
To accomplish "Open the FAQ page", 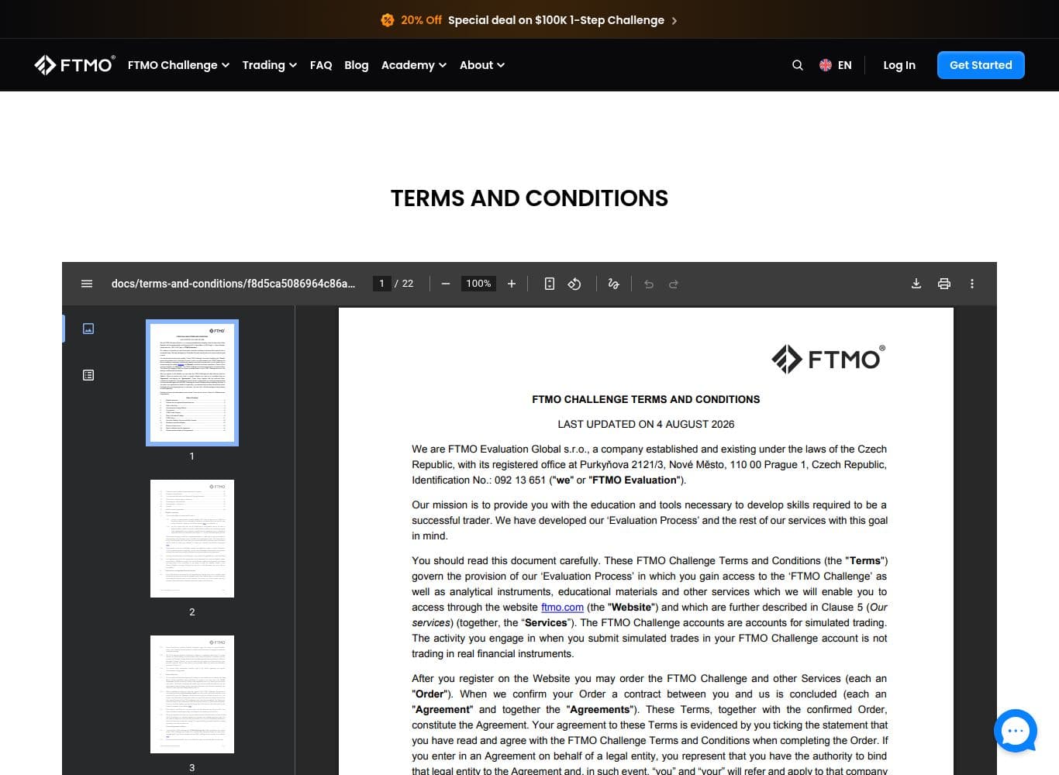I will pos(321,65).
